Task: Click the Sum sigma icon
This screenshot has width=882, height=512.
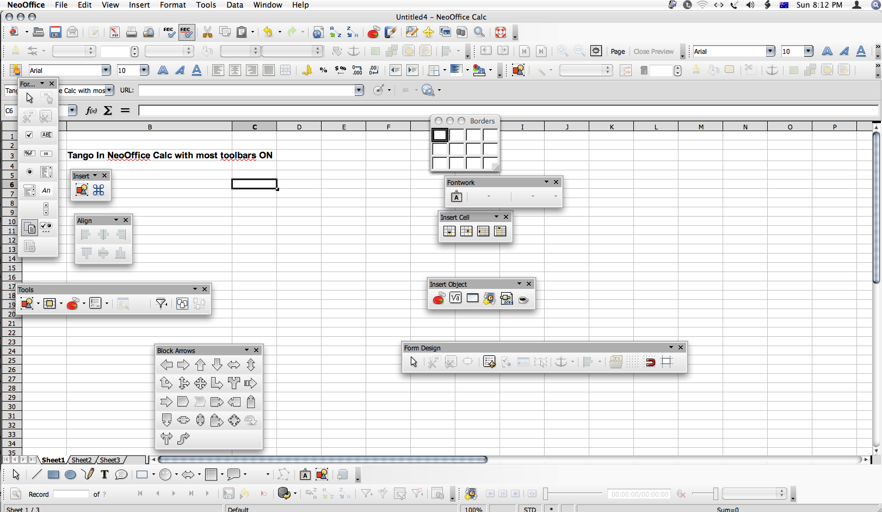Action: pos(108,110)
